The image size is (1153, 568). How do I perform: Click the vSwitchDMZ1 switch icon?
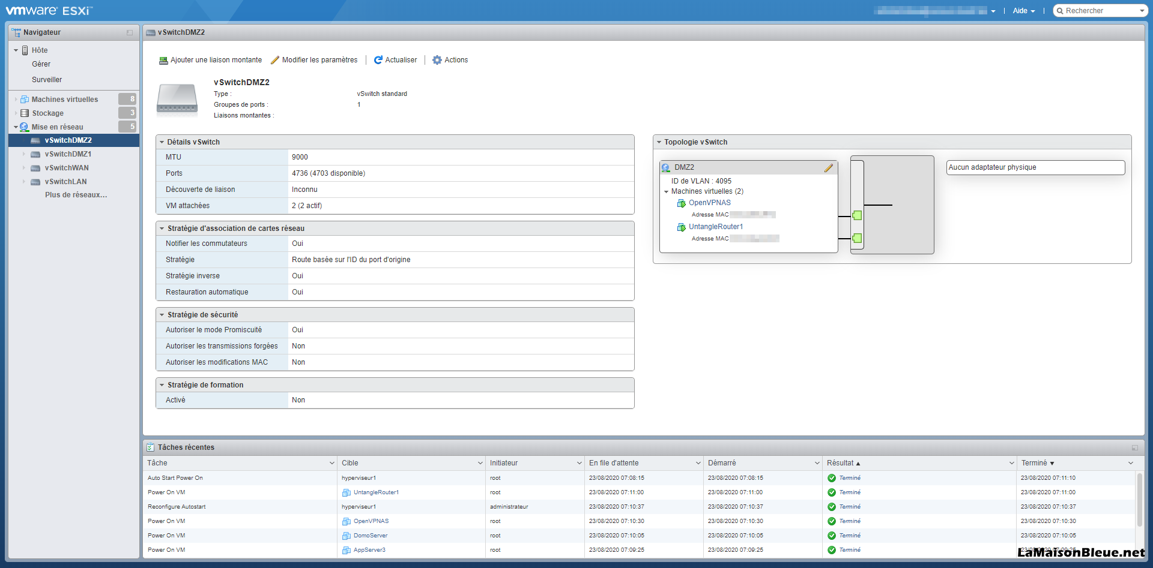tap(35, 155)
